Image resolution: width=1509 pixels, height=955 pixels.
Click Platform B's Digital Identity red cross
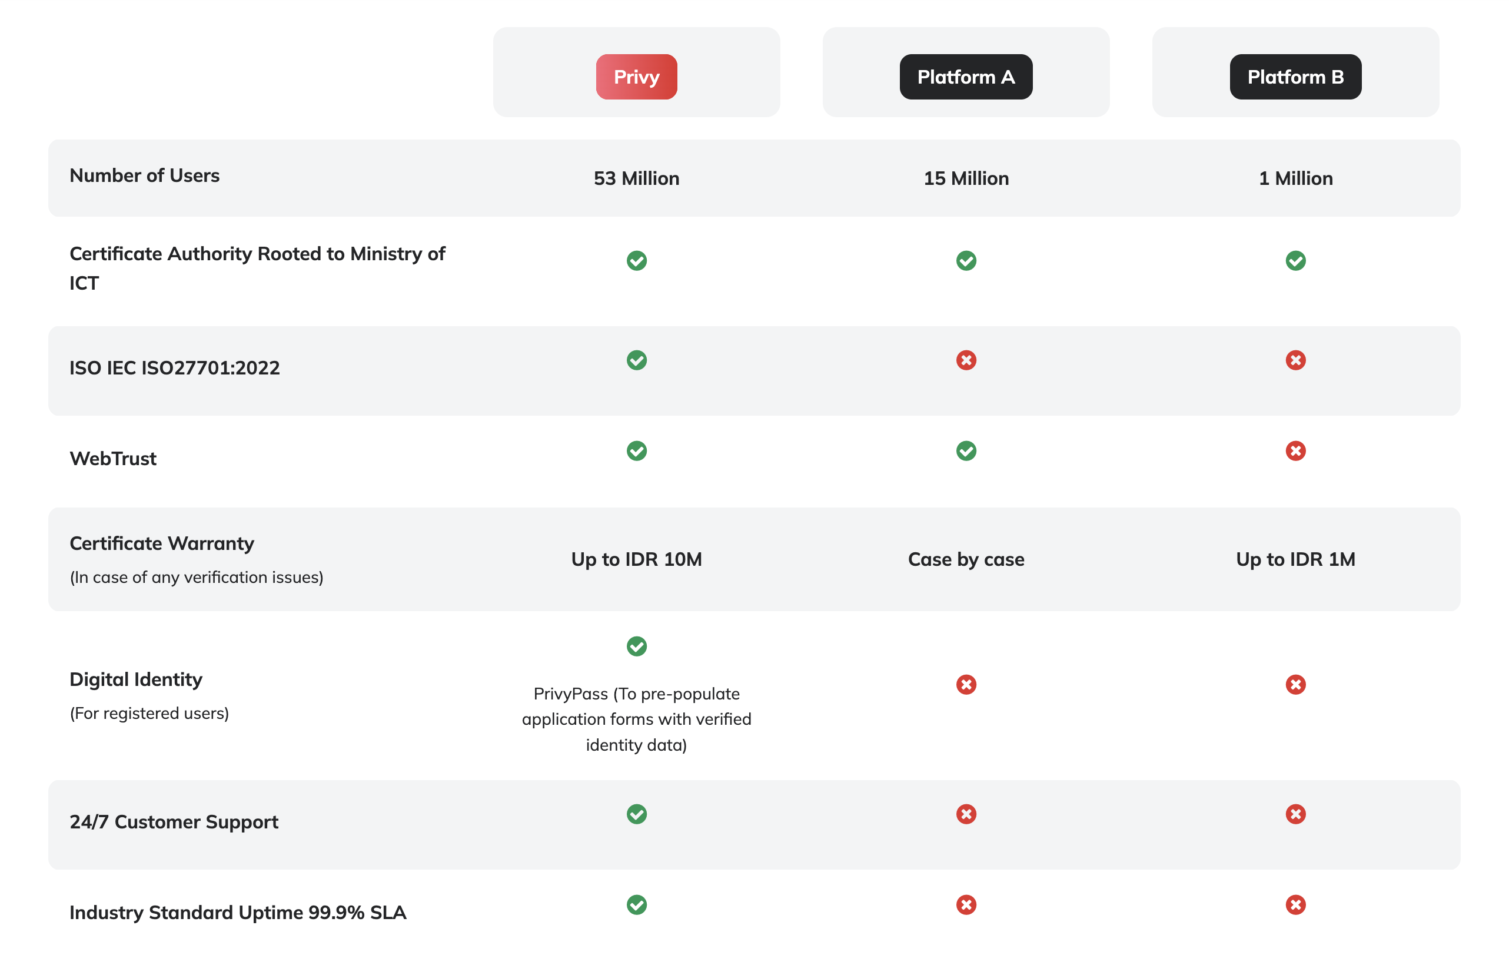click(x=1296, y=684)
